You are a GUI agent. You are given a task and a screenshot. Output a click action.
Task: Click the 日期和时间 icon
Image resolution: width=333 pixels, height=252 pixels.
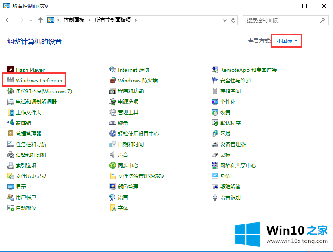click(112, 144)
